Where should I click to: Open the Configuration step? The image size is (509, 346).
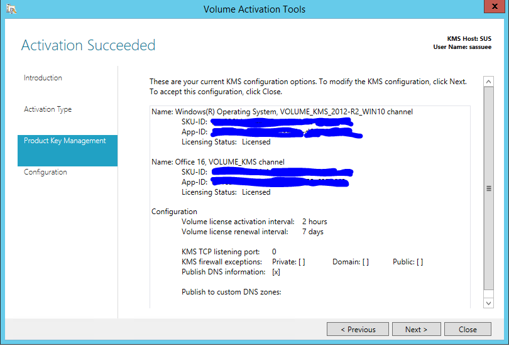click(x=45, y=172)
